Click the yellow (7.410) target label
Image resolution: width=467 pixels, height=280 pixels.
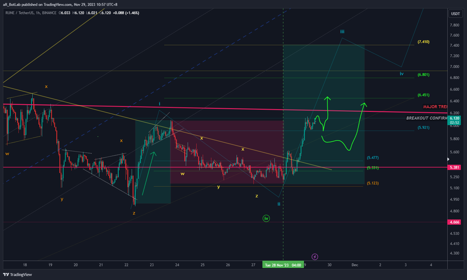(424, 42)
